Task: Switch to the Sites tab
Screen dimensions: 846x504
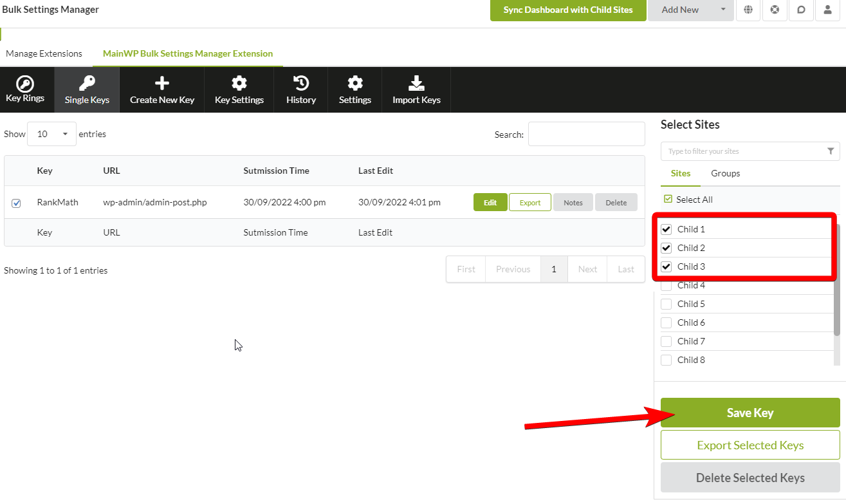Action: pos(681,173)
